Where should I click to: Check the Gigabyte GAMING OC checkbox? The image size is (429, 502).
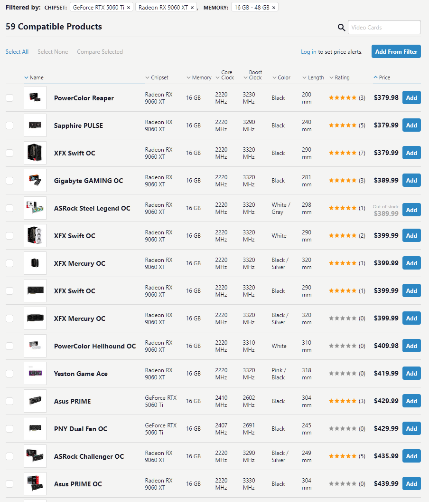pyautogui.click(x=9, y=181)
